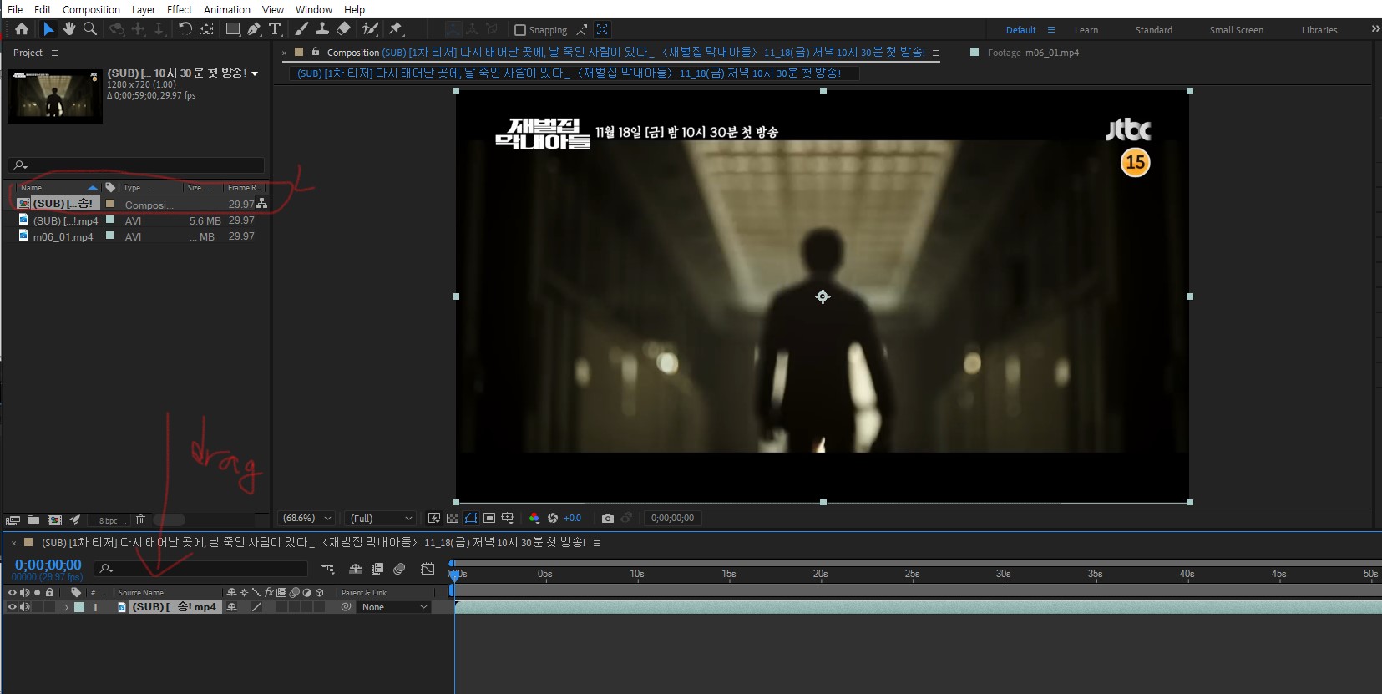The height and width of the screenshot is (694, 1382).
Task: Switch to the Learn workspace
Action: [1086, 30]
